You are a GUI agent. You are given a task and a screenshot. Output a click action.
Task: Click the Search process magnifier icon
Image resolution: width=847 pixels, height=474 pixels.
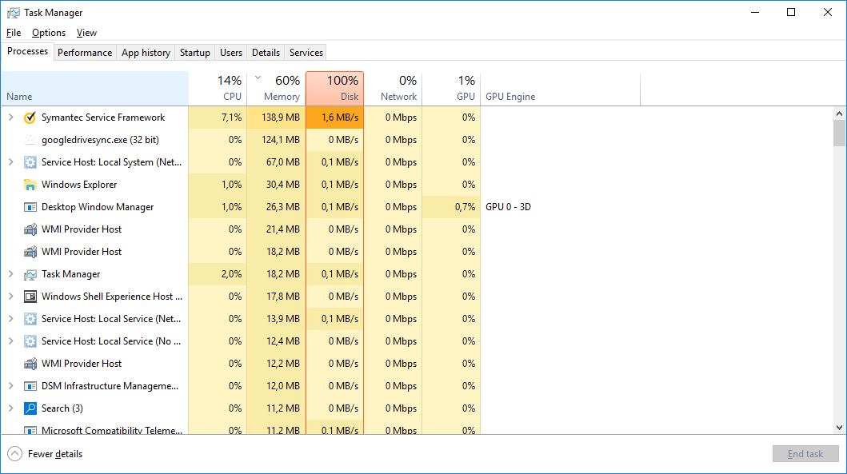click(30, 408)
